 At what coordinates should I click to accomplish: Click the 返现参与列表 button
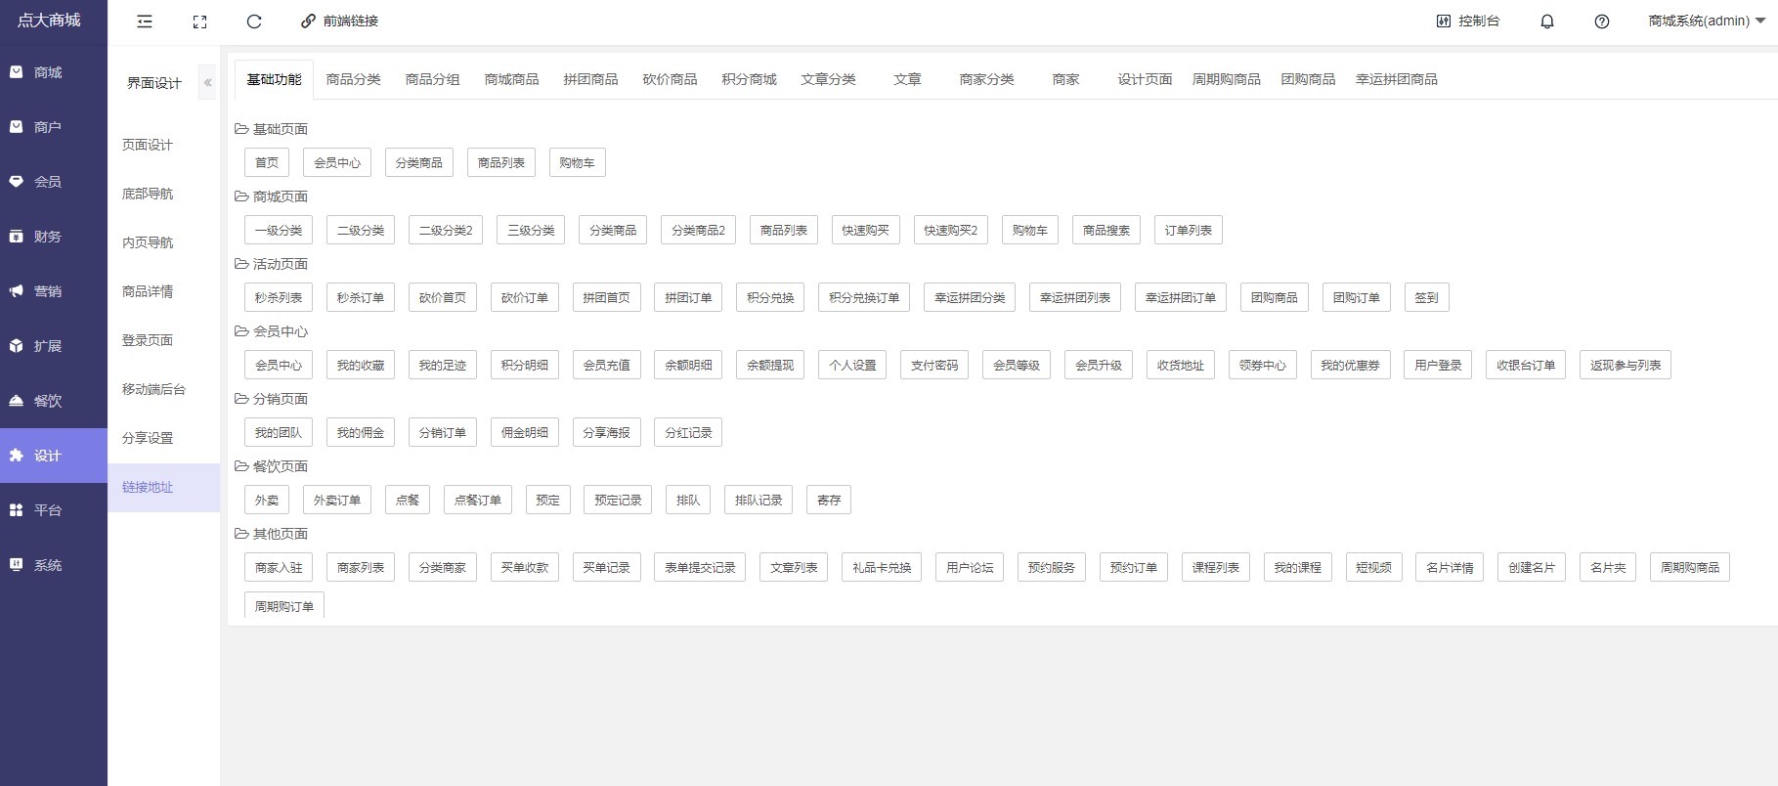(x=1626, y=365)
